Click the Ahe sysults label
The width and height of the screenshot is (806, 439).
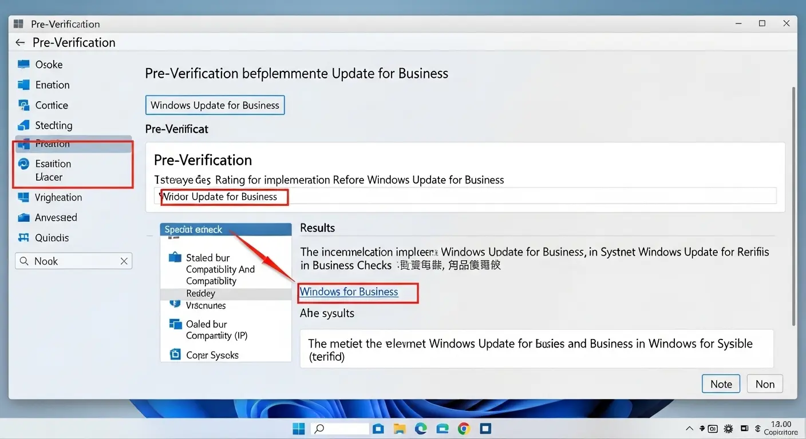pos(327,313)
